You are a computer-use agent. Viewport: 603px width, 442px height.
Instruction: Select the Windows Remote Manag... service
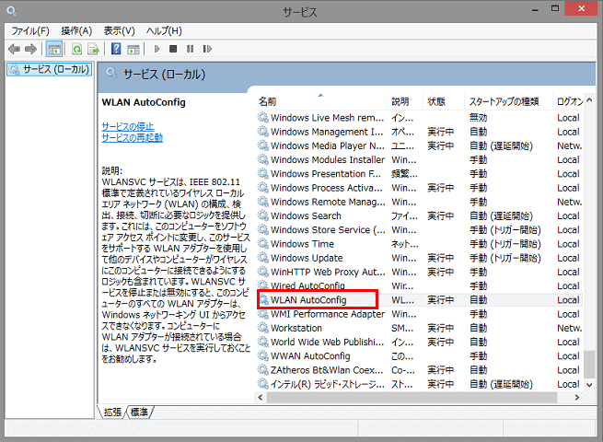point(420,202)
